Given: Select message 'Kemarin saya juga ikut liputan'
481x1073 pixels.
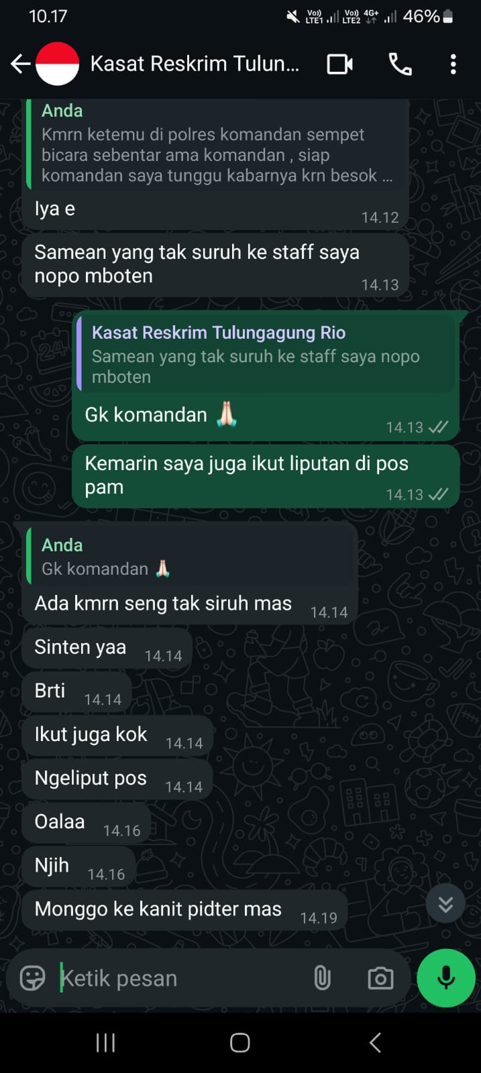Looking at the screenshot, I should point(266,475).
